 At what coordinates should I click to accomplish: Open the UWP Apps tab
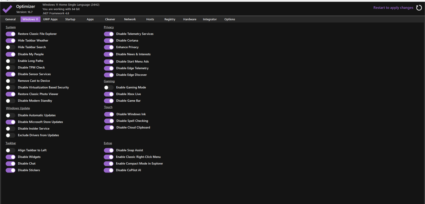(x=50, y=19)
